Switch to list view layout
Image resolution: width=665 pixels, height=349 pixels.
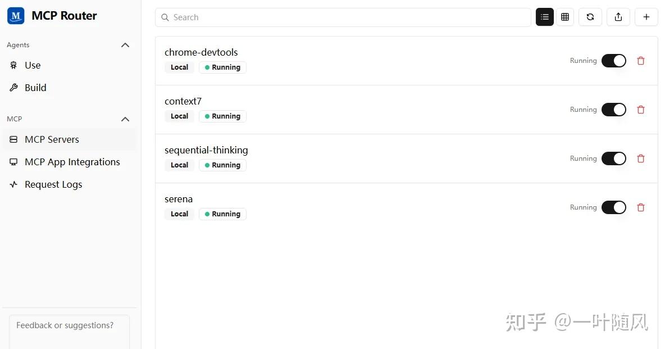point(544,17)
